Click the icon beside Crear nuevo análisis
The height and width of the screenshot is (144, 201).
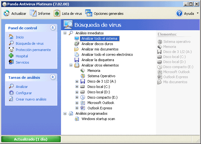point(11,99)
